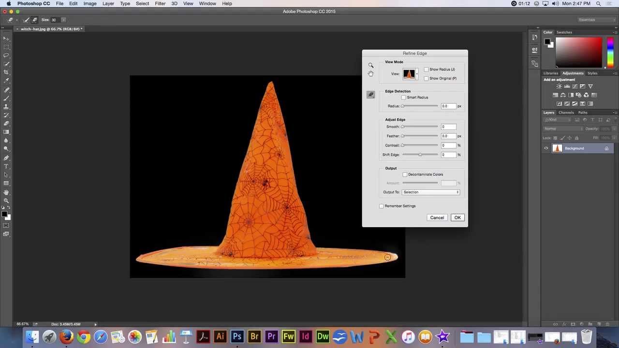Enable Decontaminate Colors checkbox

[x=405, y=174]
